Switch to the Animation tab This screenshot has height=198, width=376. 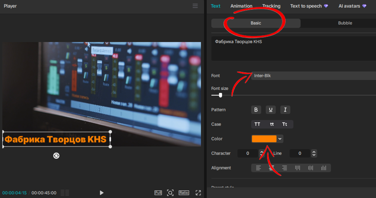point(241,6)
